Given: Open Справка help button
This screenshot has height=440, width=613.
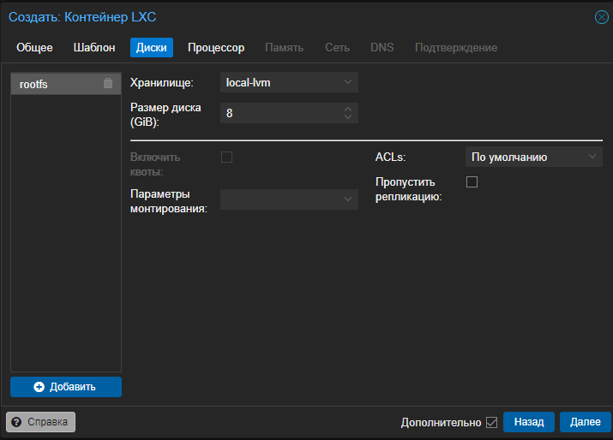Looking at the screenshot, I should [x=40, y=422].
